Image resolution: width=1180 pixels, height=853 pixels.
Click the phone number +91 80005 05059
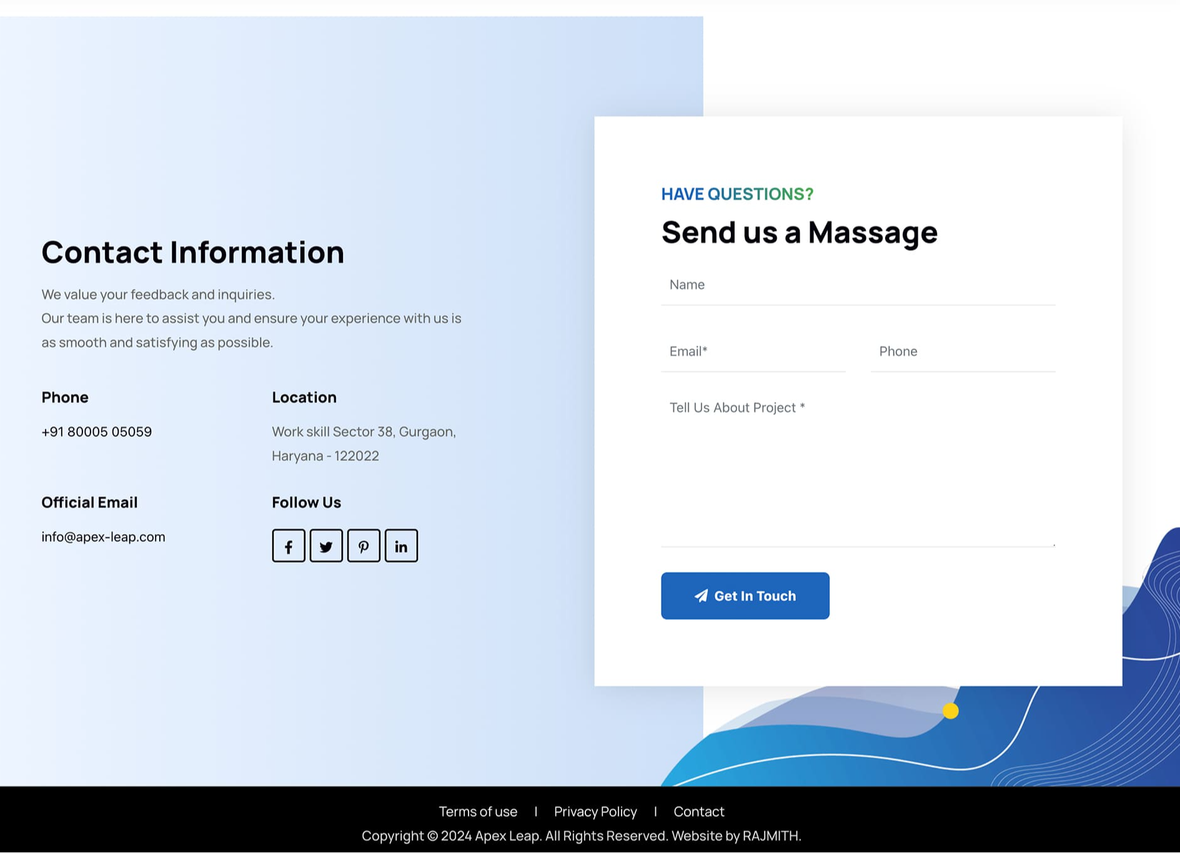[97, 432]
